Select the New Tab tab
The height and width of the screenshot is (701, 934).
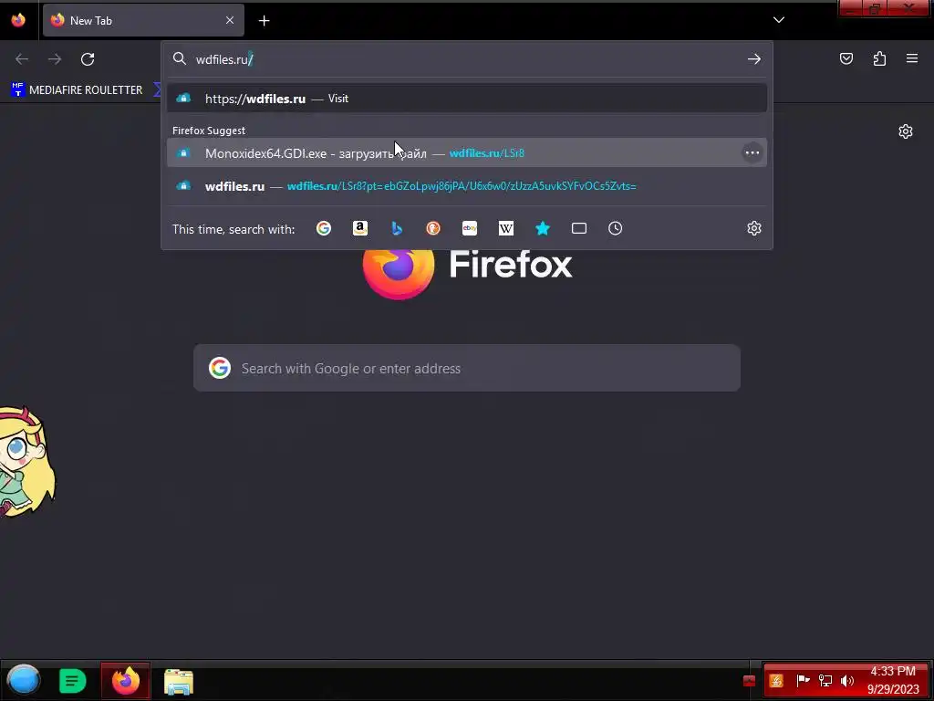(143, 20)
